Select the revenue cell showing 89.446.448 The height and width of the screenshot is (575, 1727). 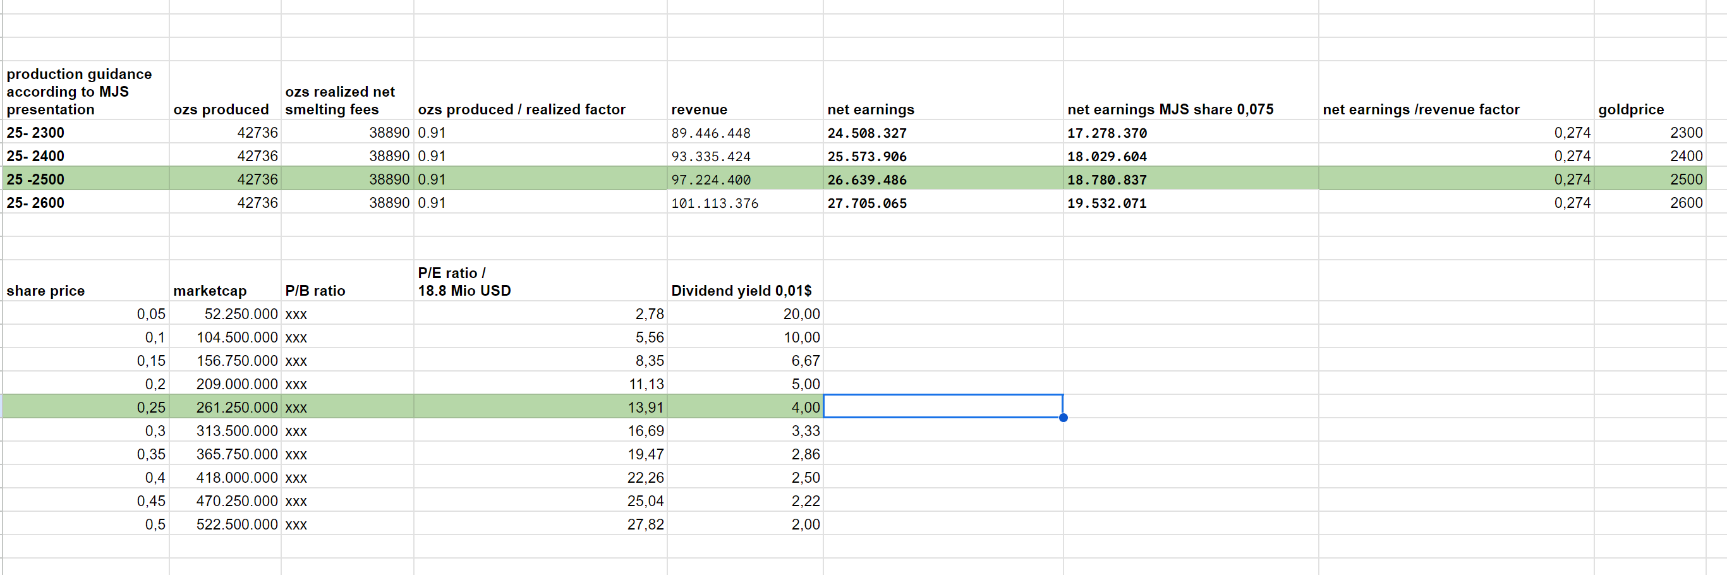coord(711,133)
